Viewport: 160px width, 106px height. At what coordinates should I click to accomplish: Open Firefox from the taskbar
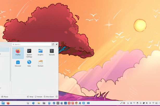click(x=8, y=103)
